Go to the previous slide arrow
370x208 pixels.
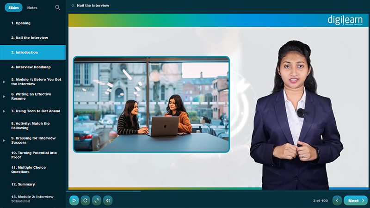point(337,200)
